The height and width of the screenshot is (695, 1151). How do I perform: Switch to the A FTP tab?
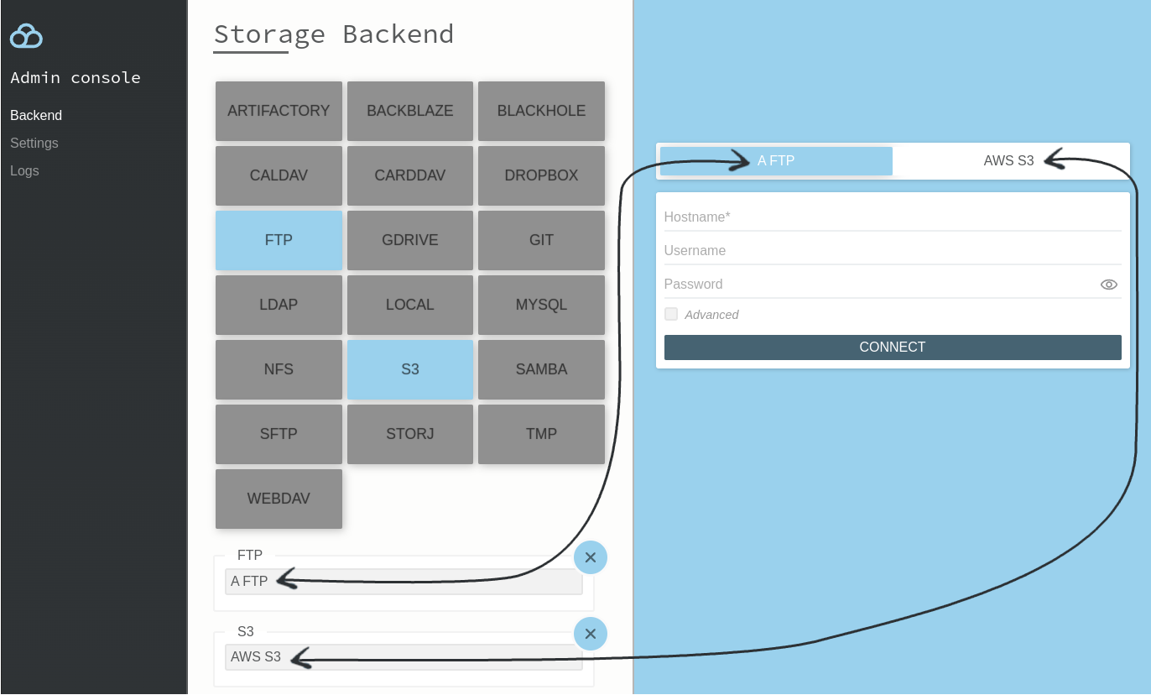[775, 160]
